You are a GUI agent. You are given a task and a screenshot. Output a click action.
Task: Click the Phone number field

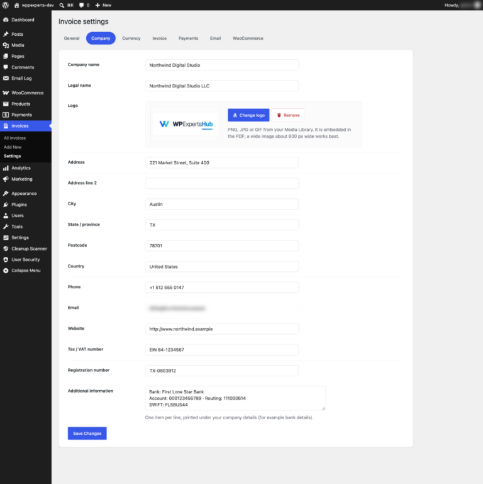pos(222,288)
